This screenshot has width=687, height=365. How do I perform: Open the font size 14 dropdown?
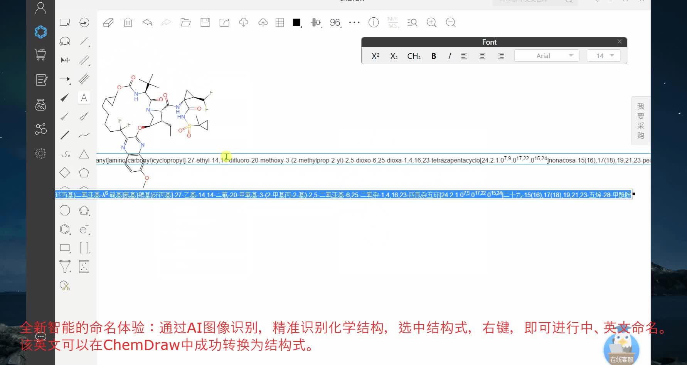pos(603,55)
